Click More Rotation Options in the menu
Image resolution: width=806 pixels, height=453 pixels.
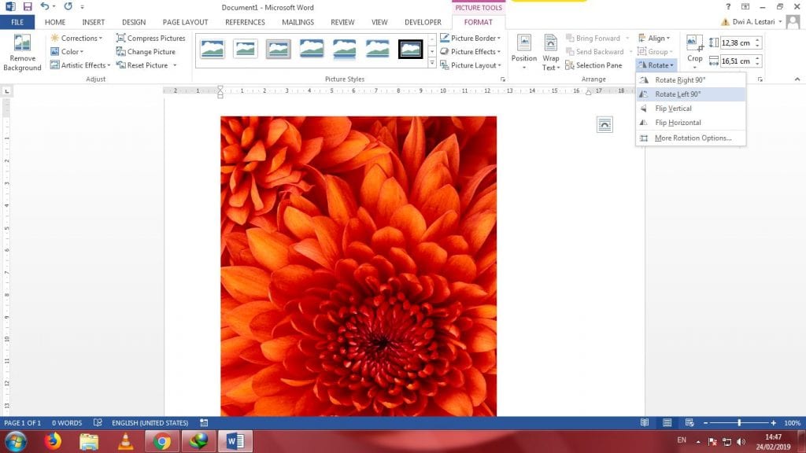coord(691,138)
